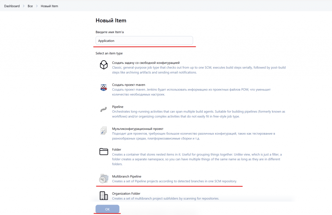Viewport: 332px width, 215px height.
Task: Click the Новый Item breadcrumb
Action: (x=49, y=6)
